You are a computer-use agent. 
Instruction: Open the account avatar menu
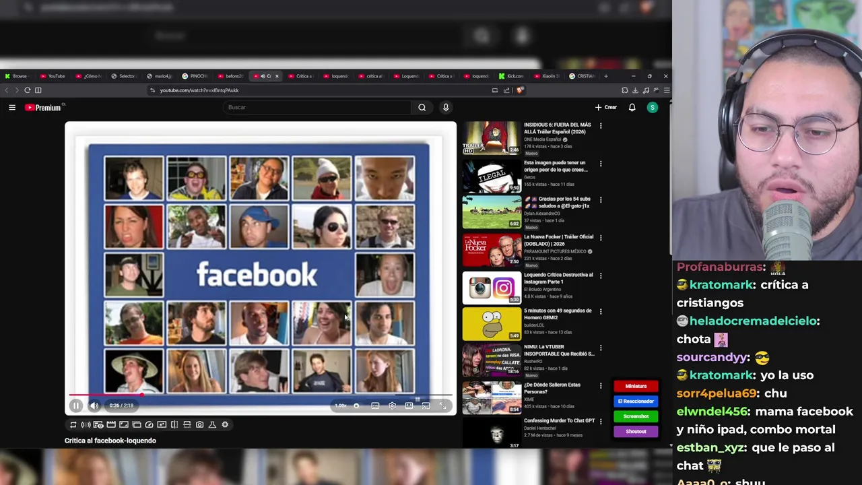tap(652, 107)
